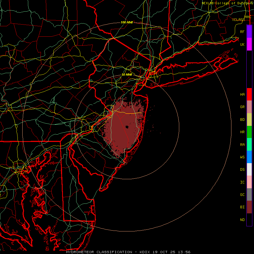
Task: Select the yellow BD legend swatch
Action: [x=249, y=119]
